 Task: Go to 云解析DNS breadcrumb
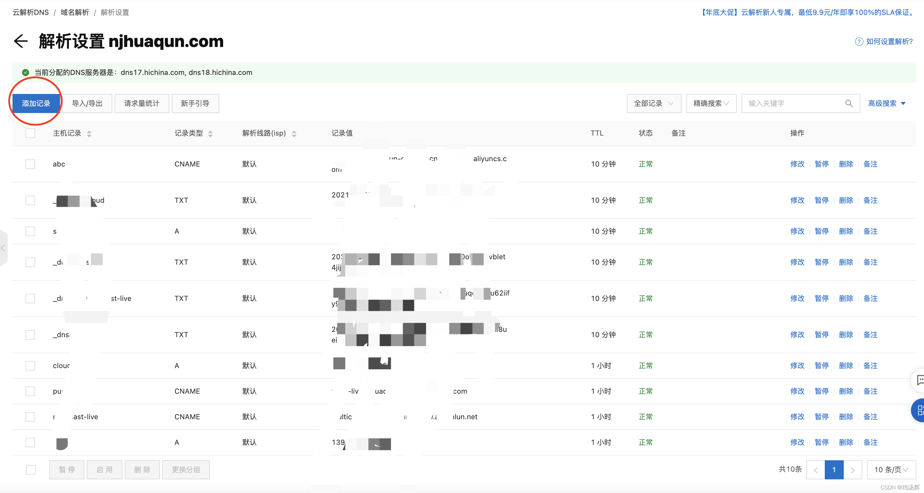[31, 12]
